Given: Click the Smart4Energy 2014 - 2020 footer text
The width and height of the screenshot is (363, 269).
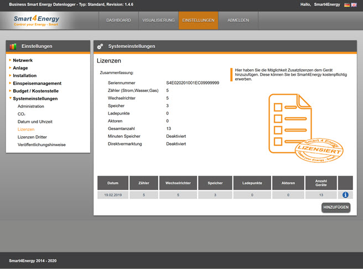Looking at the screenshot, I should 33,261.
